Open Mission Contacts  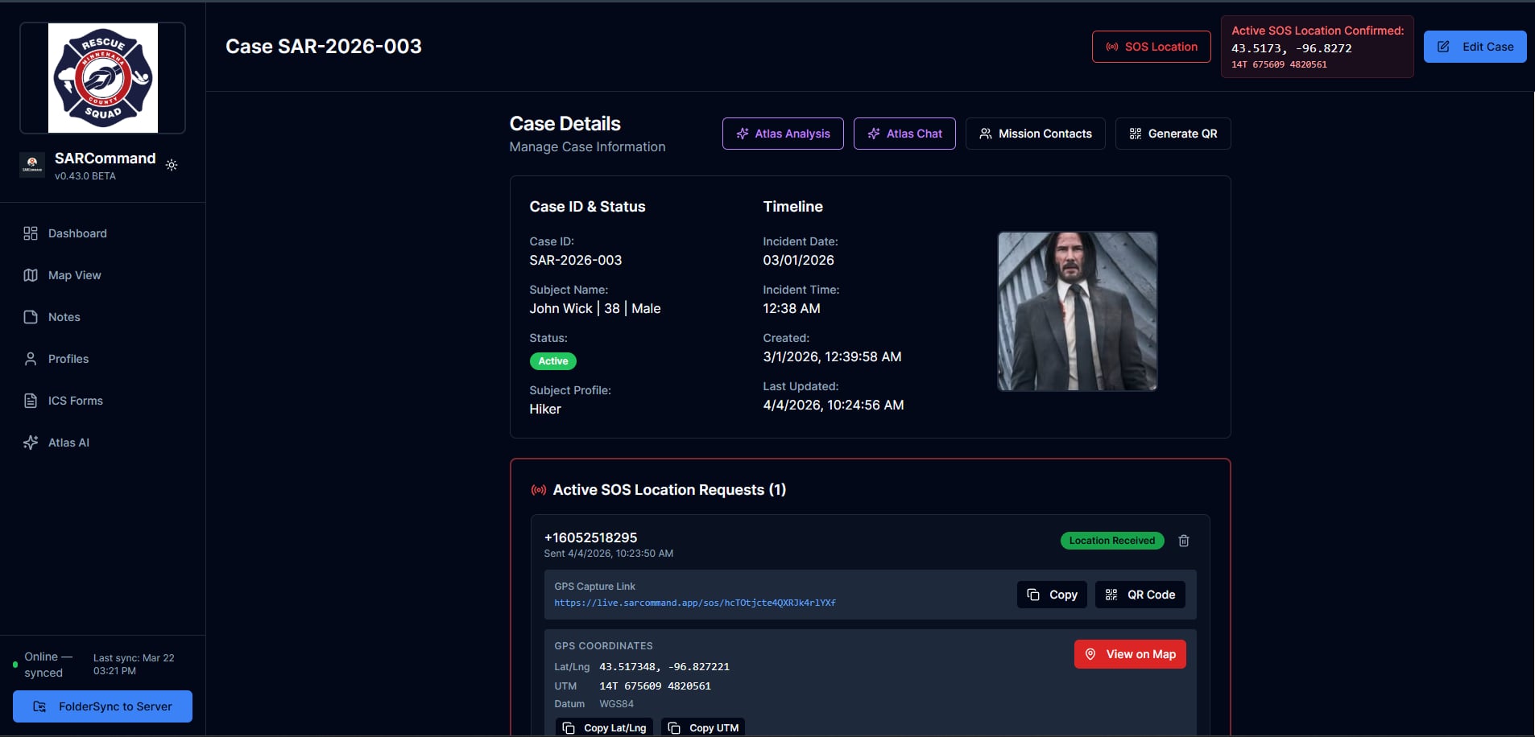pos(1035,134)
